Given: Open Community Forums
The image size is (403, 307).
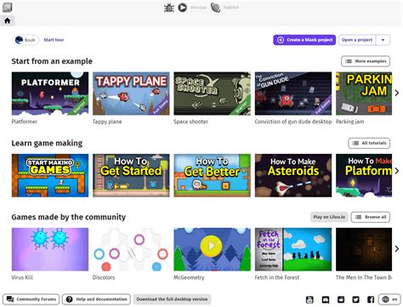Looking at the screenshot, I should tap(31, 299).
